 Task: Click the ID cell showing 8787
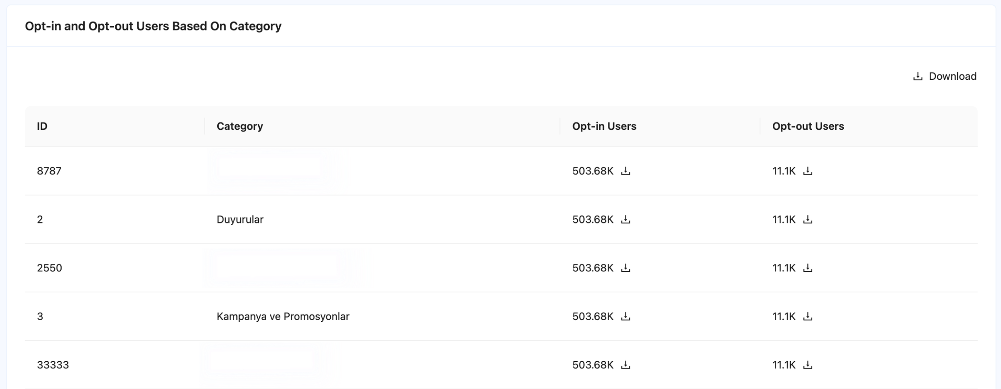(49, 171)
